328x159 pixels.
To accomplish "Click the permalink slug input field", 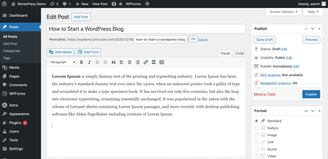I will [161, 40].
